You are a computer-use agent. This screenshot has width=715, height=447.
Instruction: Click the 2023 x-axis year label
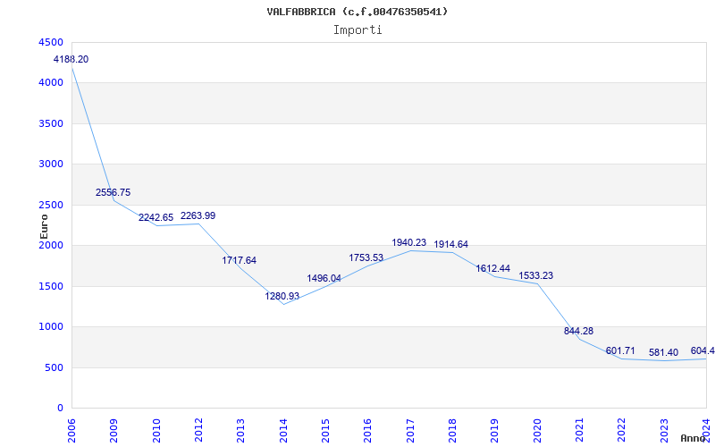coord(664,431)
